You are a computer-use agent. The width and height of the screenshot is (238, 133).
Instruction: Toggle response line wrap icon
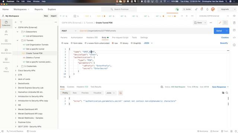click(120, 93)
